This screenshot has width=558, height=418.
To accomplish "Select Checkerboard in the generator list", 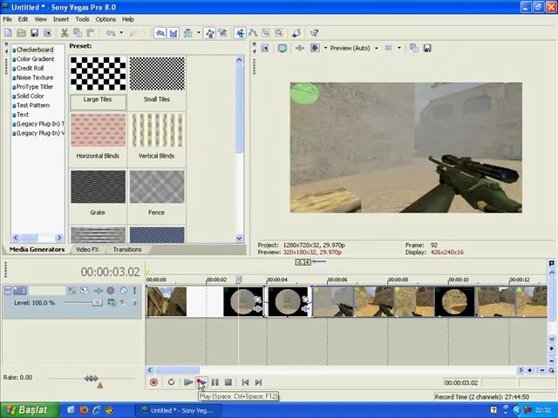I will (x=35, y=50).
